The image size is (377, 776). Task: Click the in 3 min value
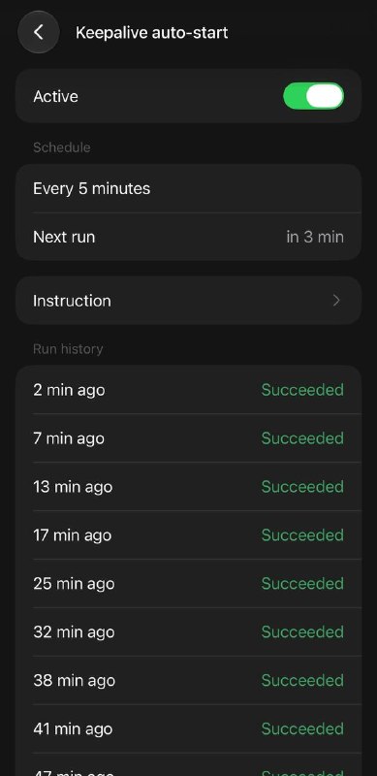point(315,237)
